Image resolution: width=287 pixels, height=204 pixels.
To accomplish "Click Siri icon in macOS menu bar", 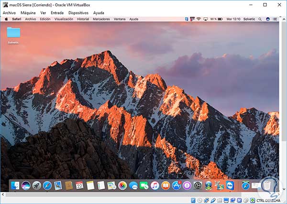I will (268, 19).
